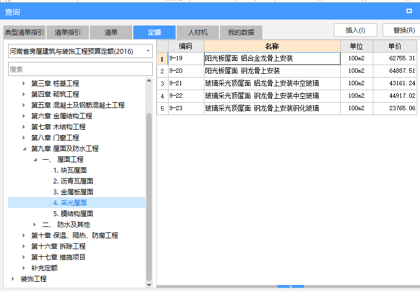Switch to the 清单指引 tab

point(68,33)
